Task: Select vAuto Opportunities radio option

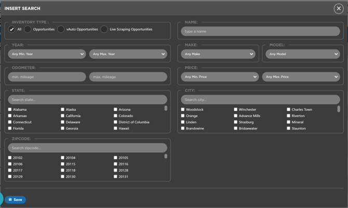Action: pyautogui.click(x=61, y=29)
